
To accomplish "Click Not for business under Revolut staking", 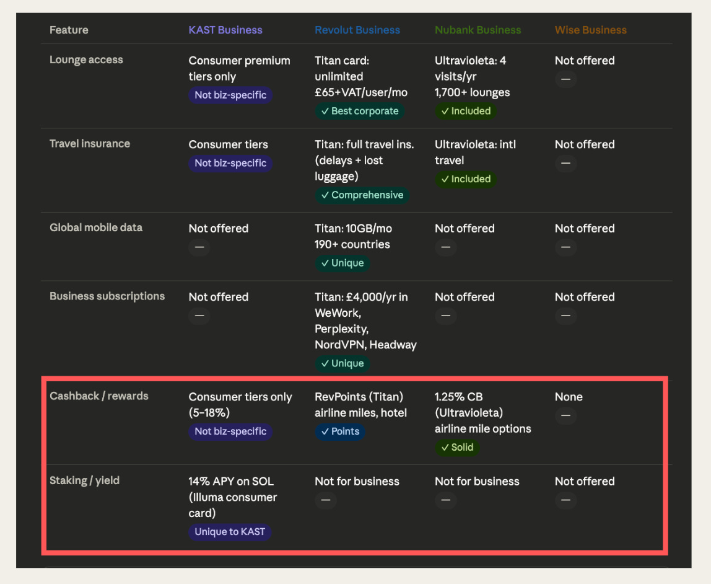I will 357,482.
